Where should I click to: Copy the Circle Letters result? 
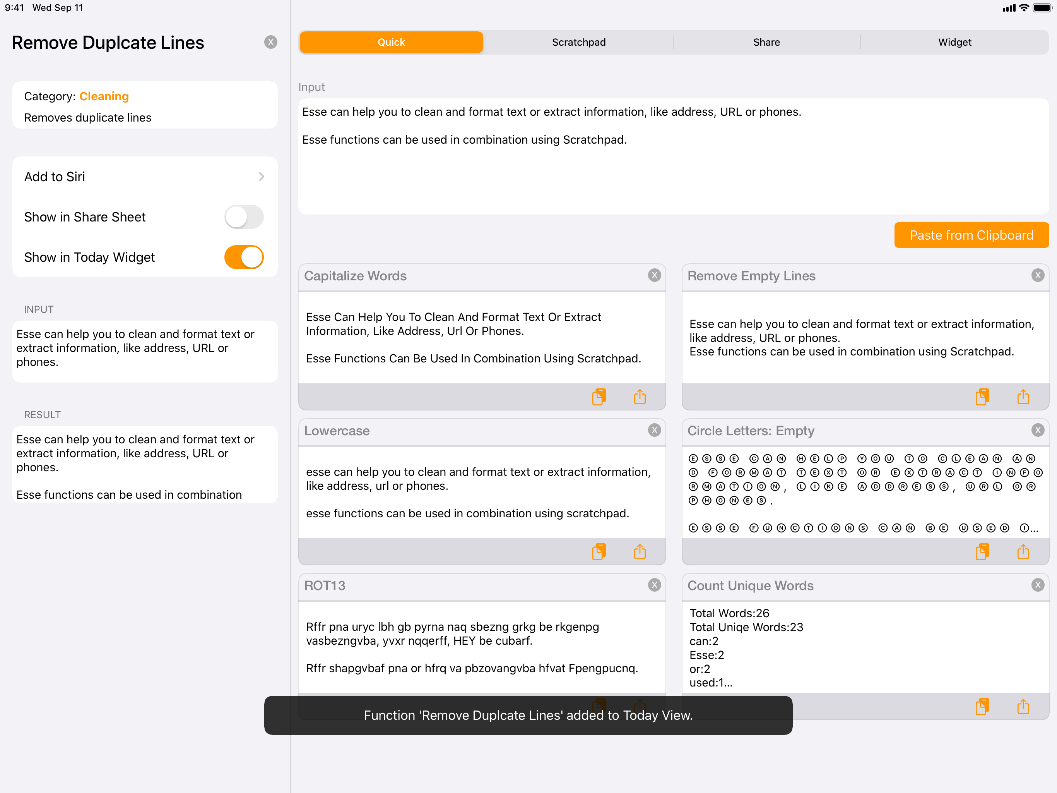point(982,551)
